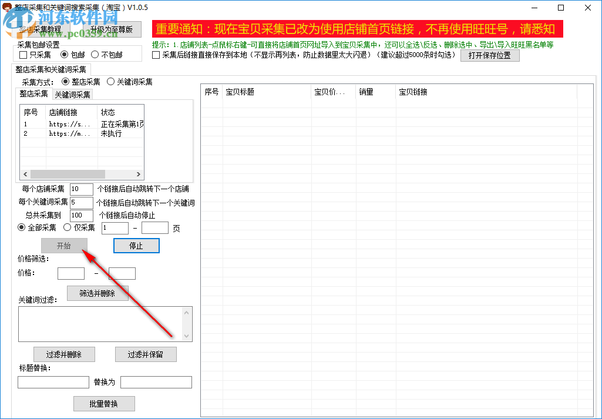Image resolution: width=602 pixels, height=419 pixels.
Task: Click the application logo icon in title bar
Action: [8, 7]
